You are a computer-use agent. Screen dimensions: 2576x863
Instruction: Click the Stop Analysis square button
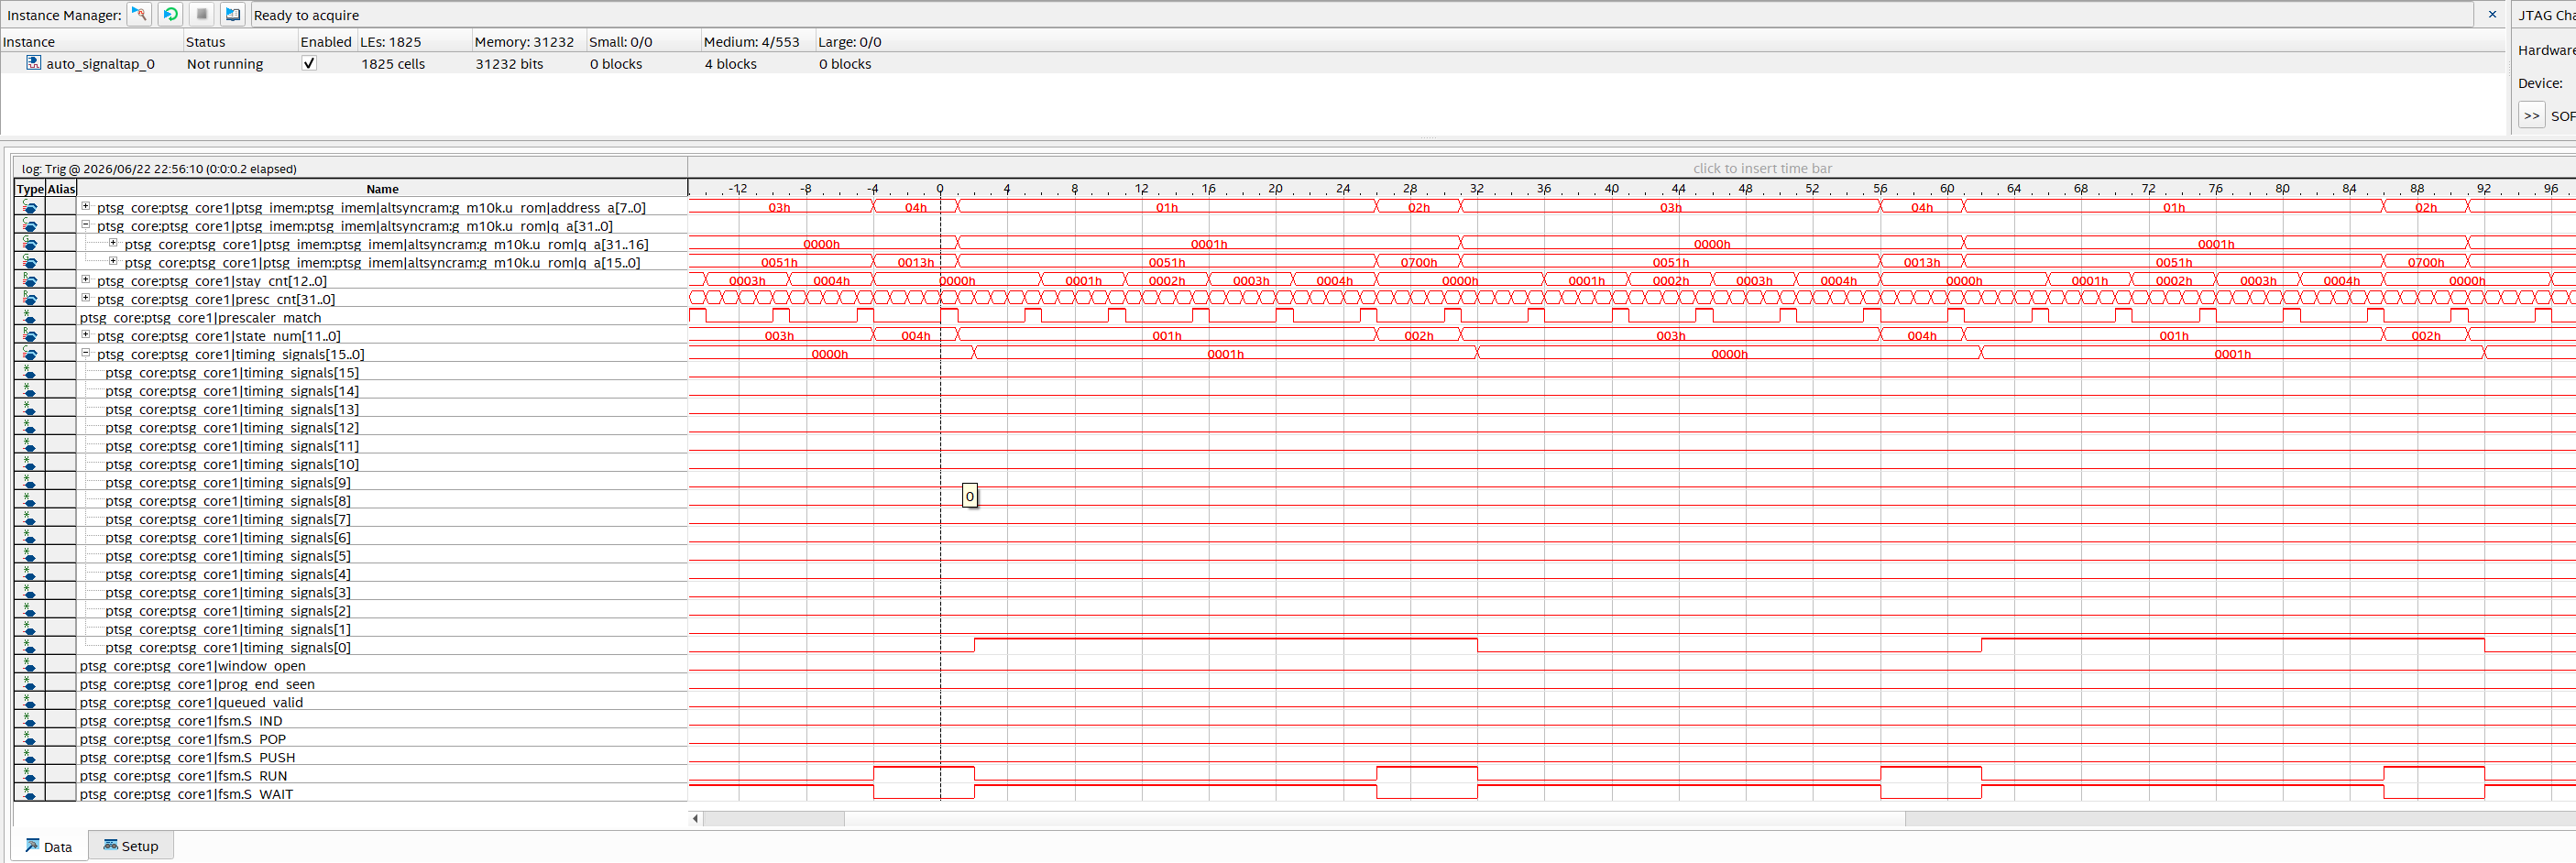click(202, 14)
